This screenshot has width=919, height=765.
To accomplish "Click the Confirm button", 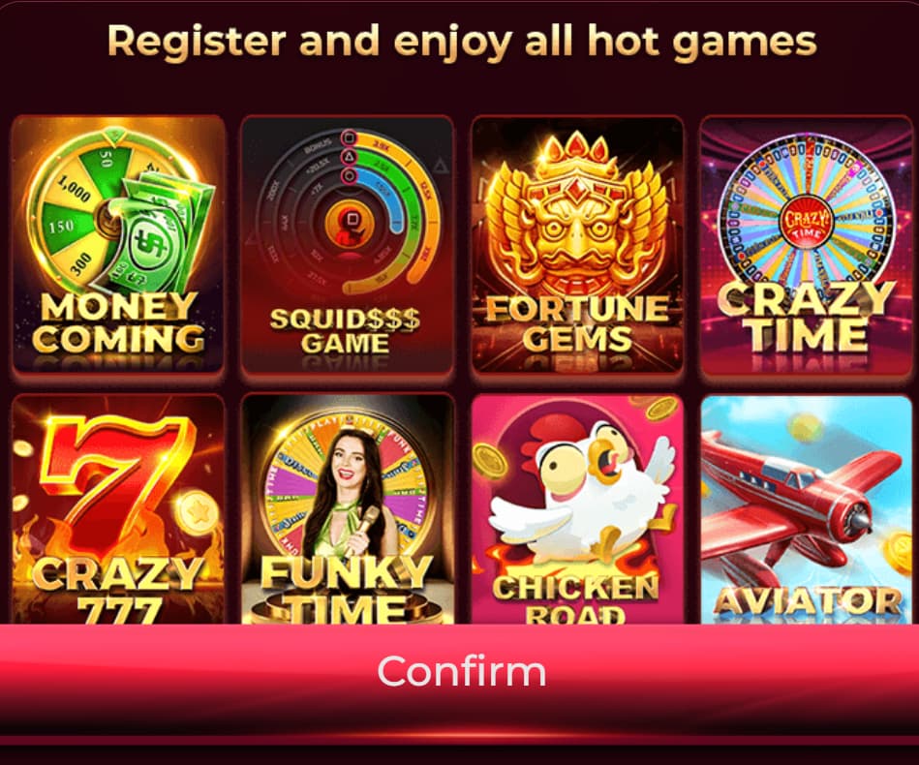I will point(459,672).
